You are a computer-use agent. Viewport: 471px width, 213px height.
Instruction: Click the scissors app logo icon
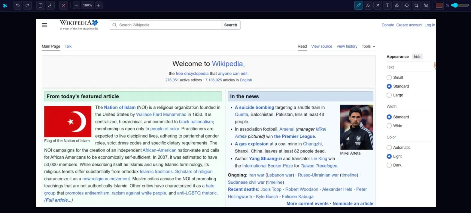coord(5,5)
